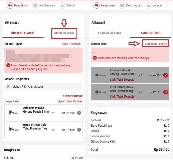
Task: Click the Pembayaran step icon in left panel
Action: pos(35,5)
